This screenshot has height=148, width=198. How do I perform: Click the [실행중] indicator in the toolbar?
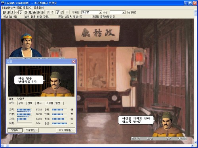click(131, 12)
